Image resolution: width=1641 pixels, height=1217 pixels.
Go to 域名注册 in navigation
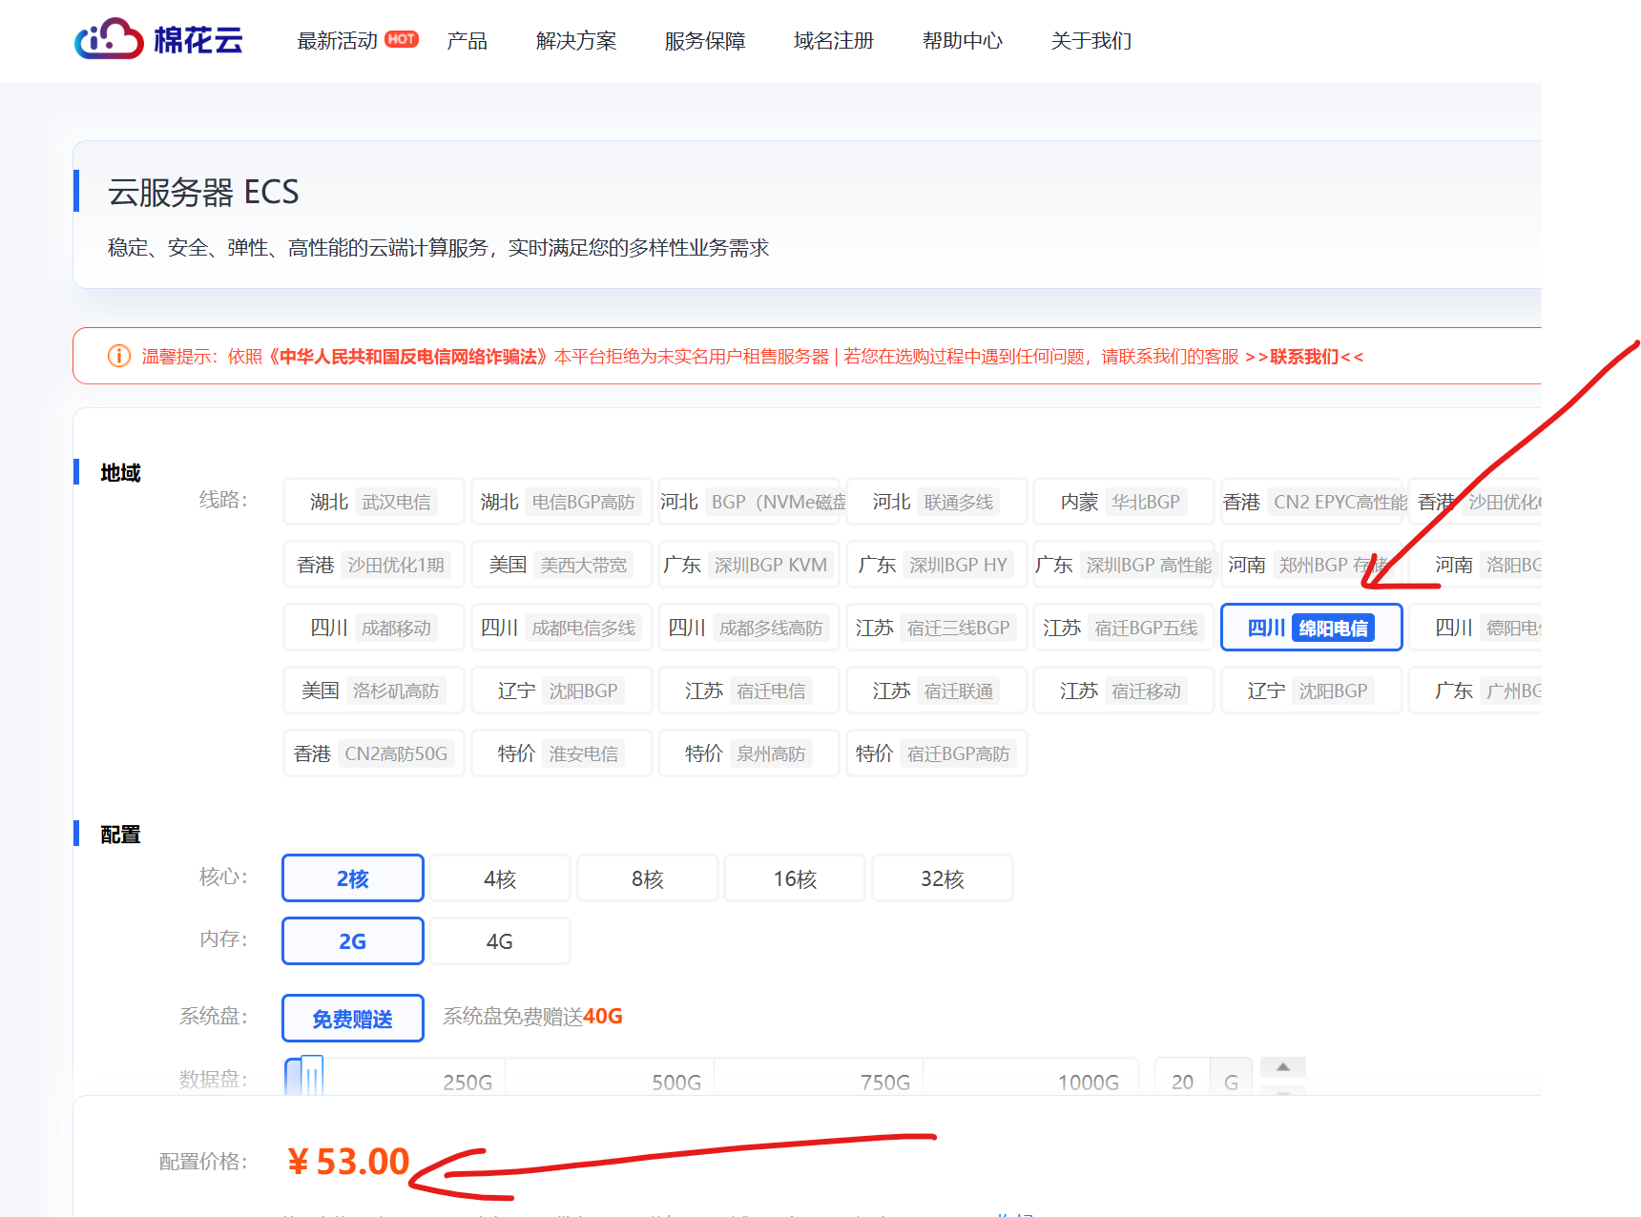tap(833, 41)
